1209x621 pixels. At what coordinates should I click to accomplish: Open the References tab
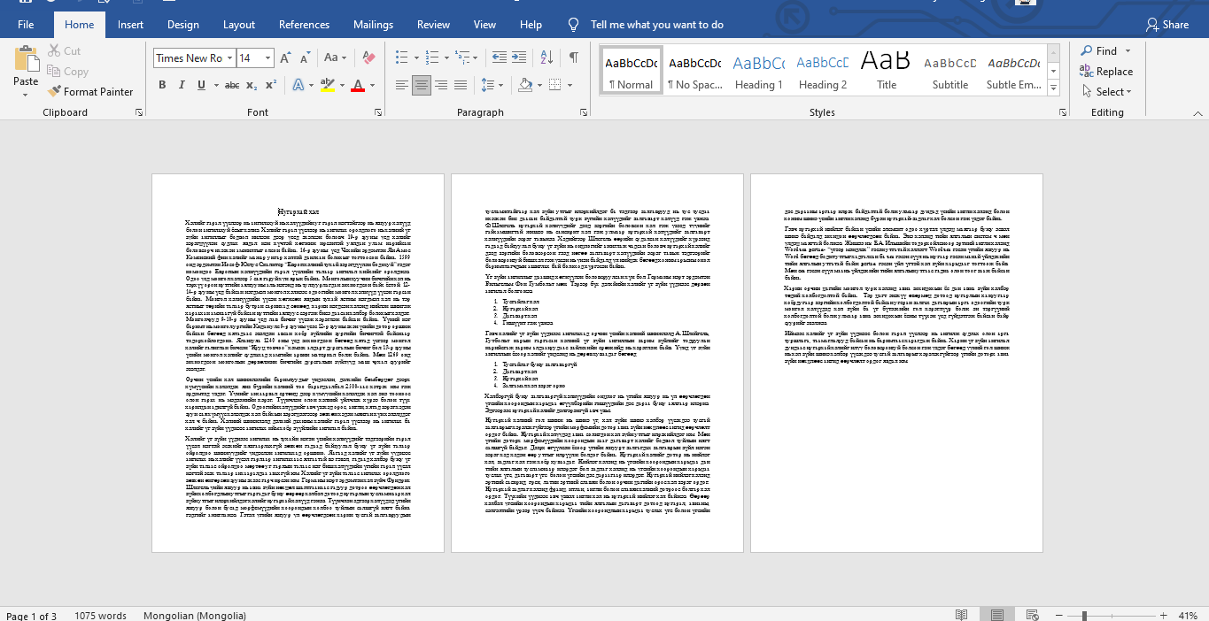pyautogui.click(x=304, y=25)
